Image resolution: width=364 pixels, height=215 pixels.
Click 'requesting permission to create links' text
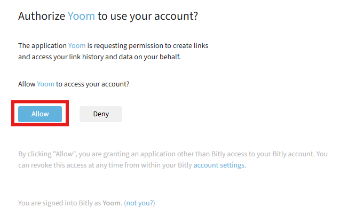pyautogui.click(x=152, y=46)
